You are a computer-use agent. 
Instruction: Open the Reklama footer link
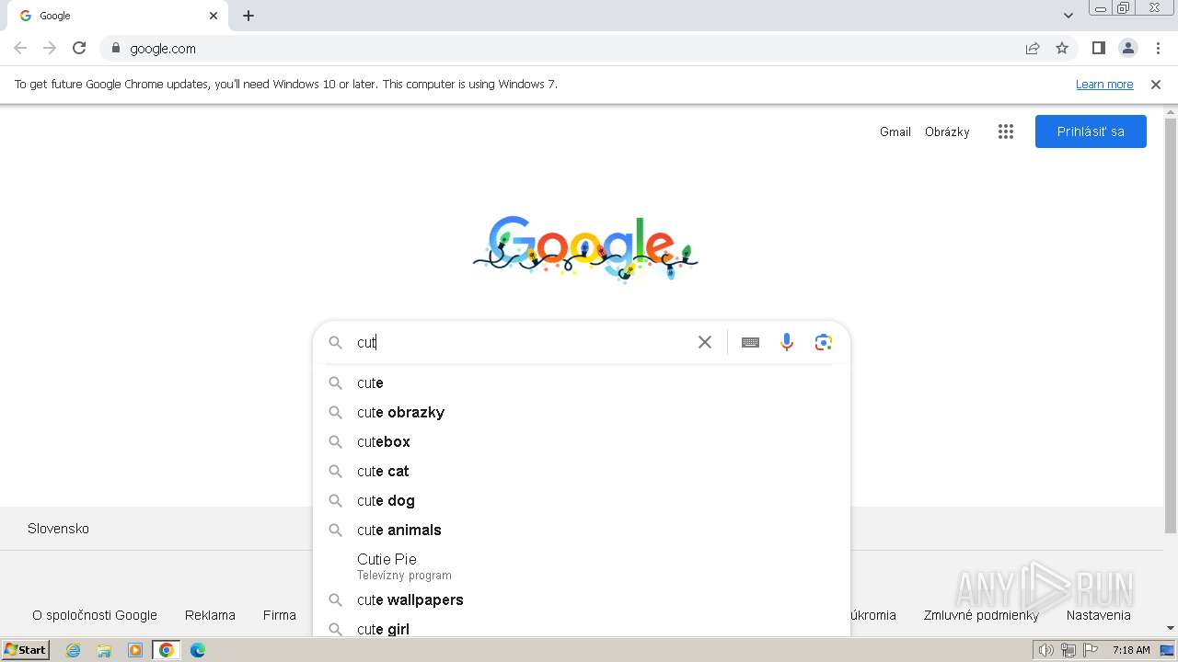[210, 615]
